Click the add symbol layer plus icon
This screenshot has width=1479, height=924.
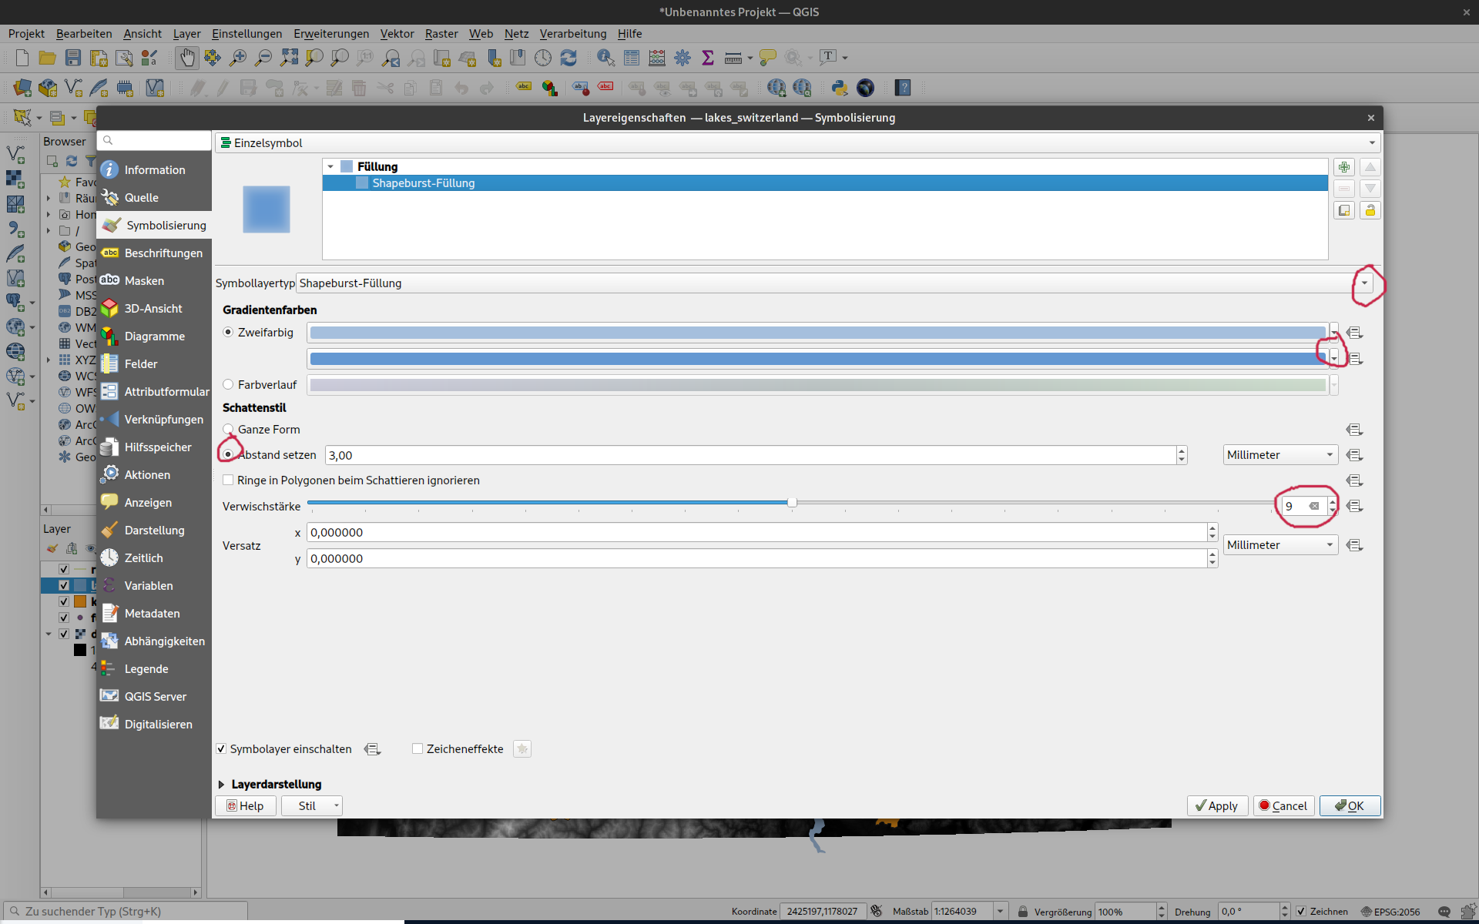tap(1344, 167)
